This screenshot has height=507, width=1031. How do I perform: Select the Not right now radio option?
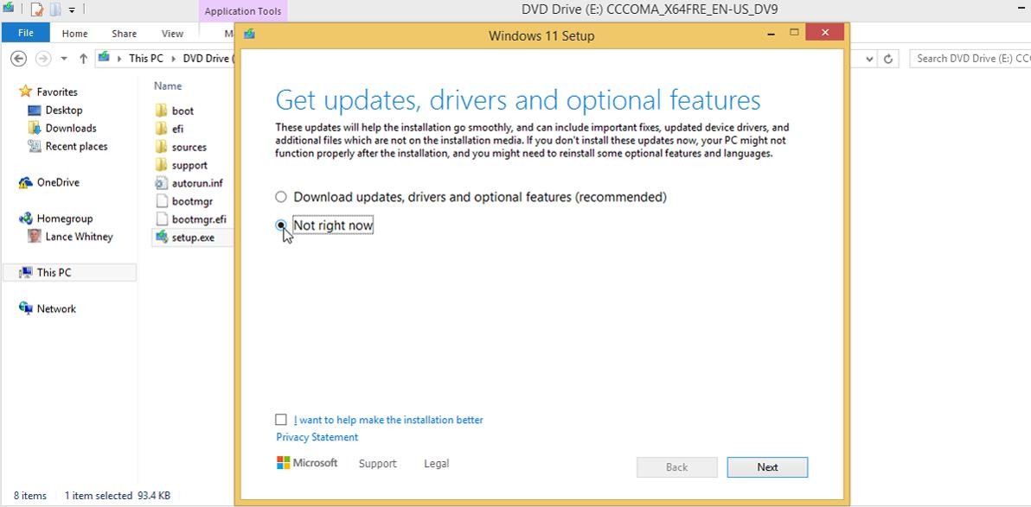[x=281, y=225]
